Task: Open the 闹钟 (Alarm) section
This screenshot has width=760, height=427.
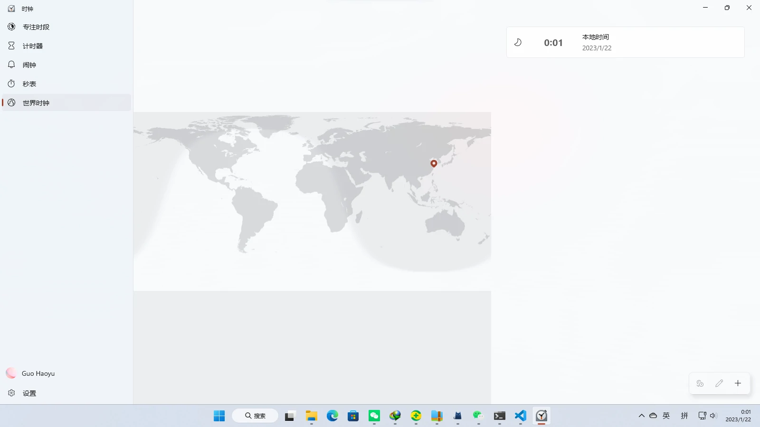Action: click(29, 65)
